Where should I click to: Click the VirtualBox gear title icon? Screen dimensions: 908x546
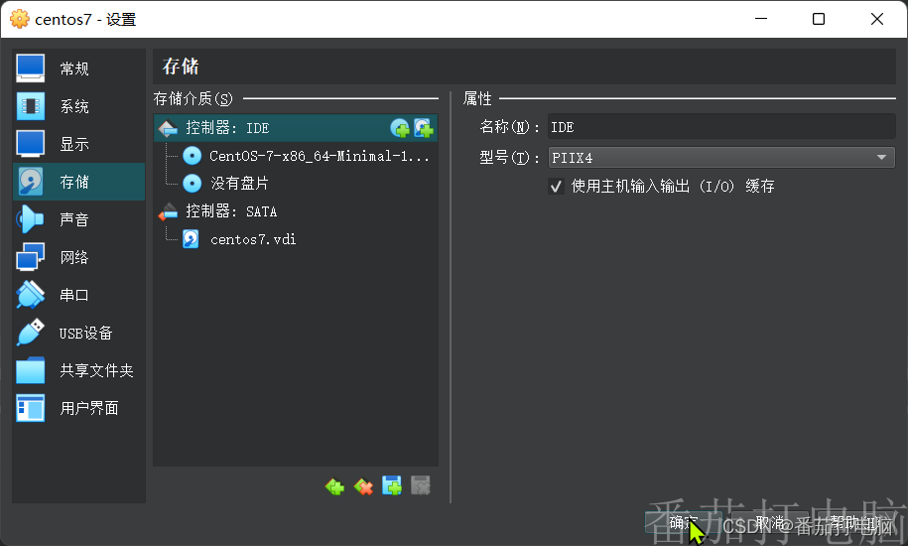pos(20,19)
